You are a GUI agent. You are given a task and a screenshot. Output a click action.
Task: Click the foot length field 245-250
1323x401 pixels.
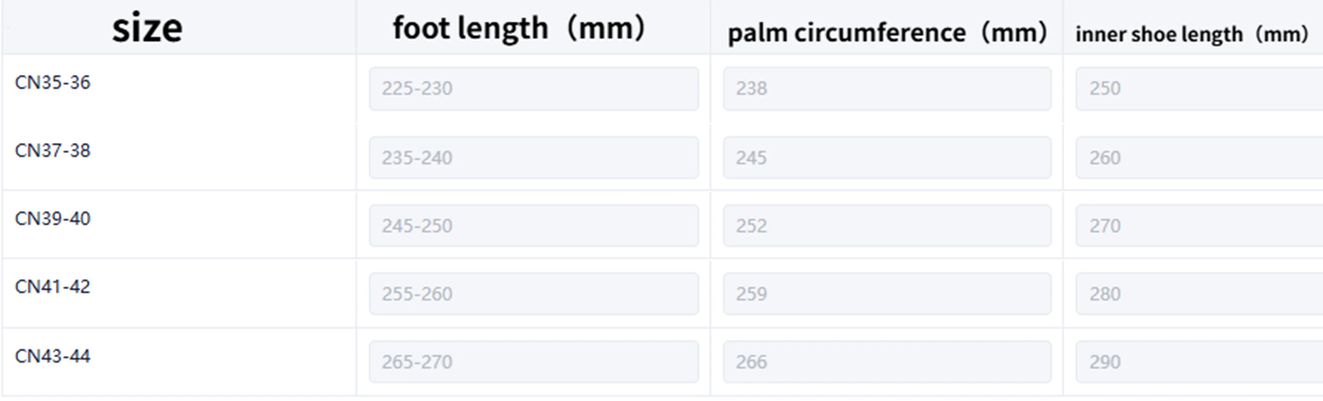coord(534,226)
